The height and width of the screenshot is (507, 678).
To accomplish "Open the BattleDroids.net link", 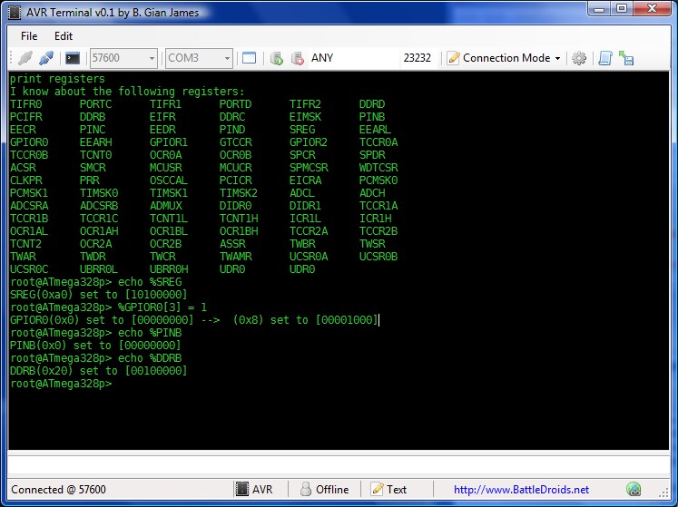I will (x=521, y=489).
